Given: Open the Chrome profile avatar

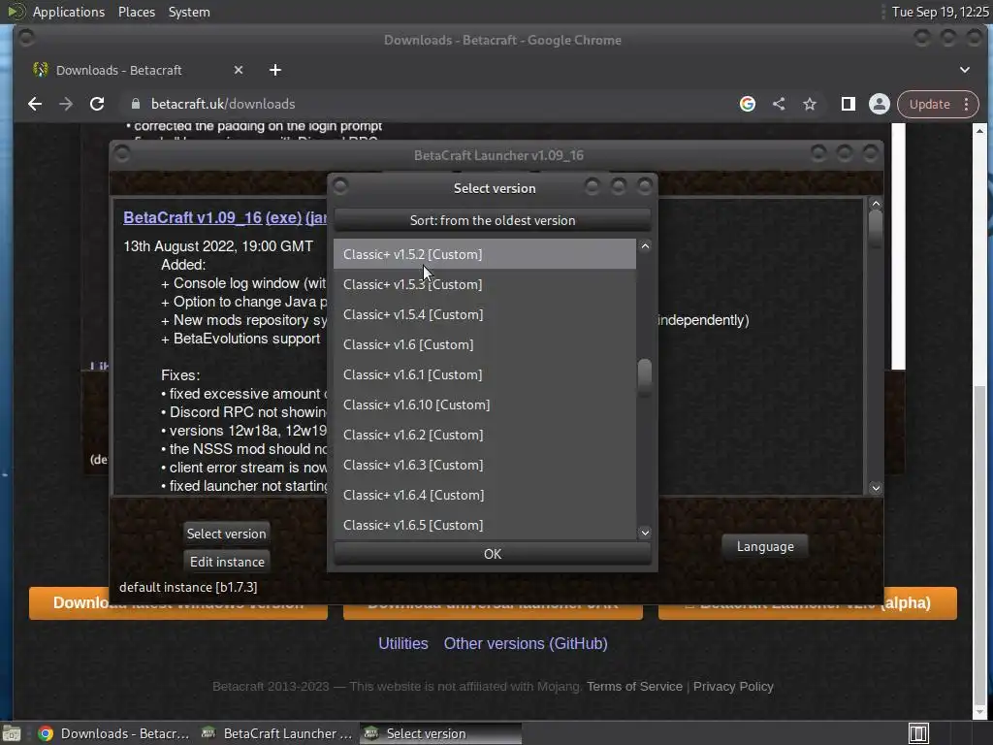Looking at the screenshot, I should point(879,104).
